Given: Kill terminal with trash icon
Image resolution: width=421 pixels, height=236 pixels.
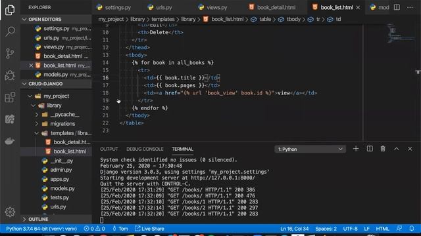Looking at the screenshot, I should coord(383,149).
